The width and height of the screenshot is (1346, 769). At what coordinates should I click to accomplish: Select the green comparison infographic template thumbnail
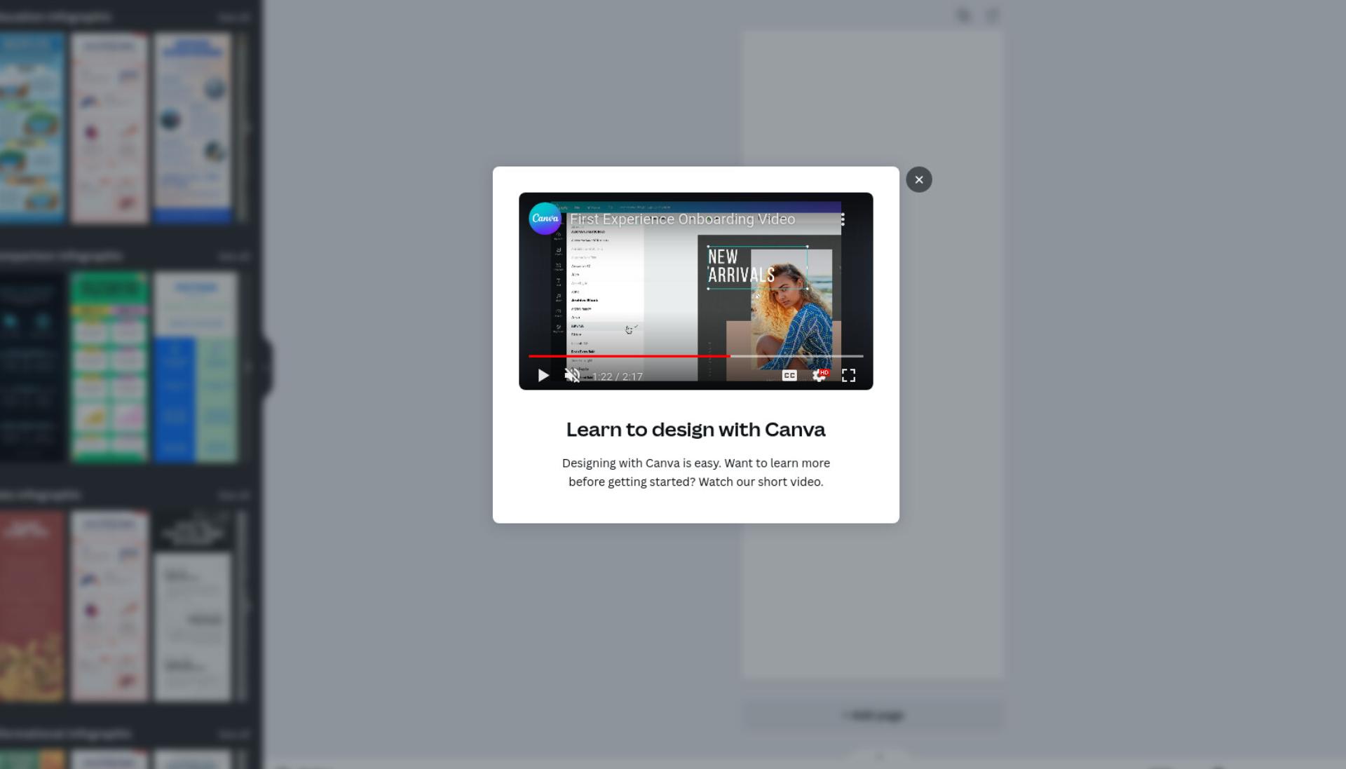(109, 367)
